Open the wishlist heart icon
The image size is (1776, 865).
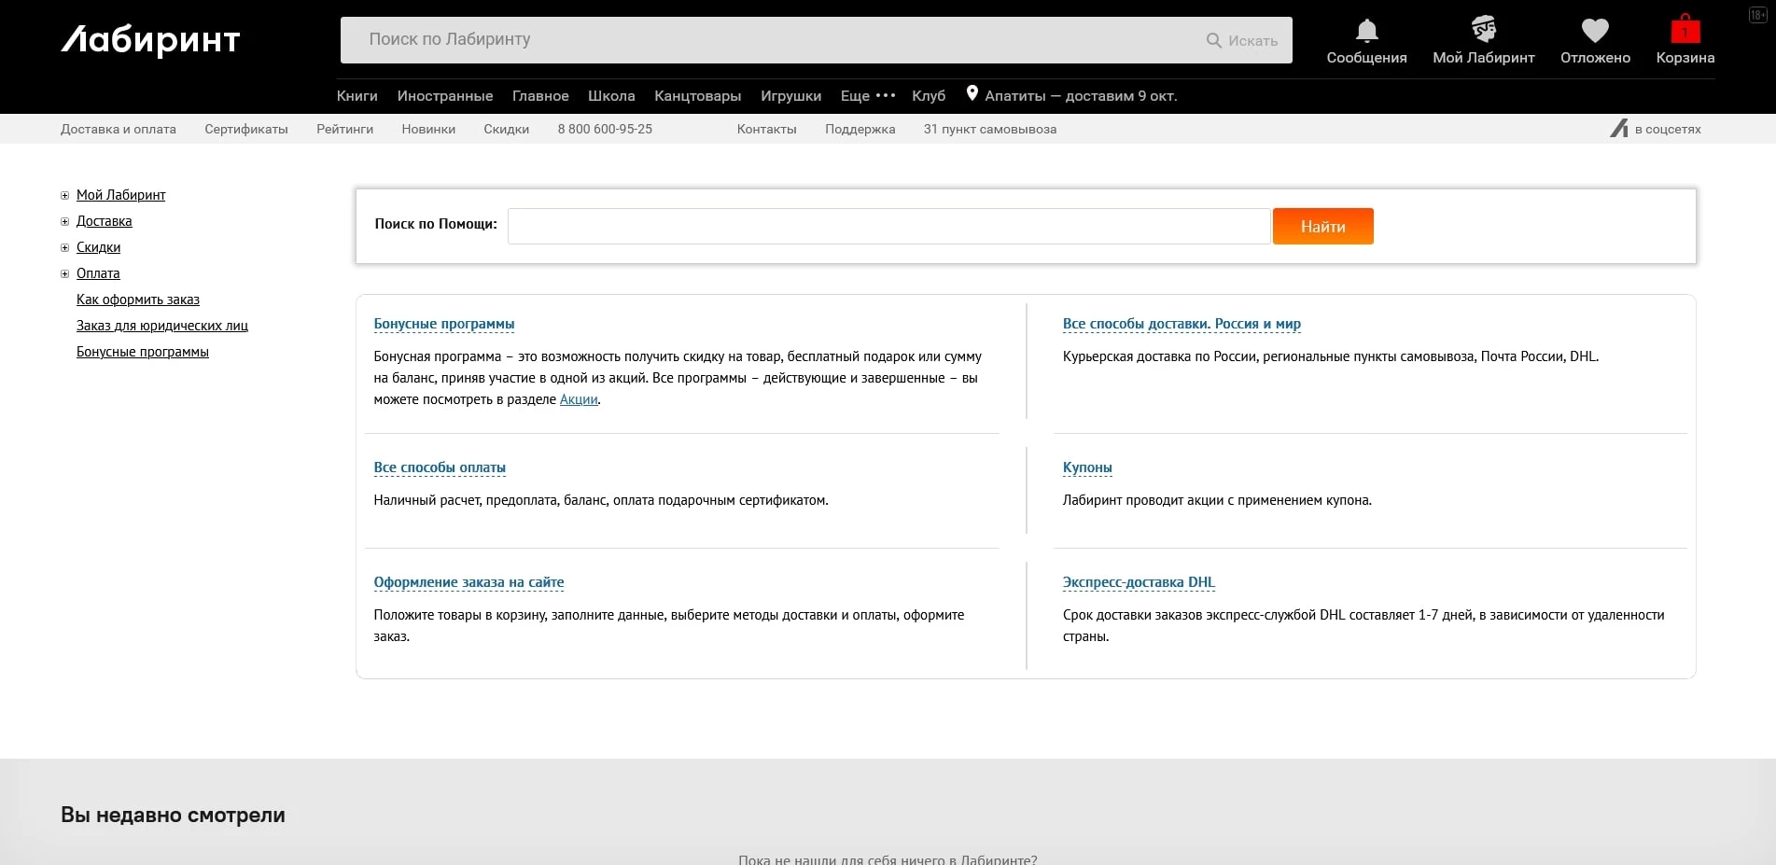click(1595, 31)
